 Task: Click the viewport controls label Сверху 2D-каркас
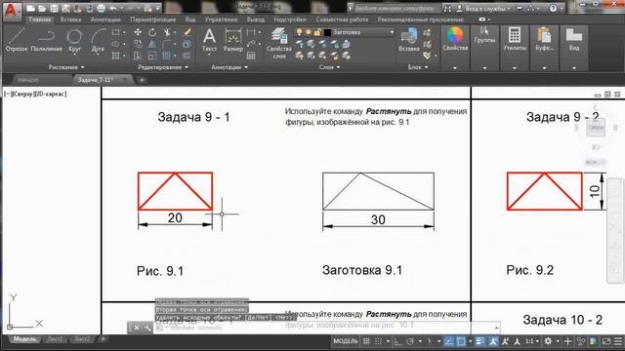point(35,94)
